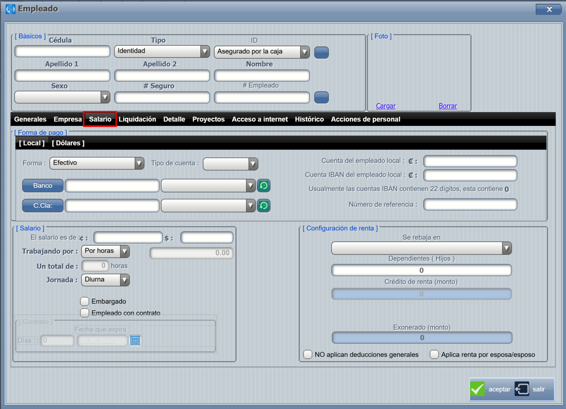Open the Histórico tab
This screenshot has height=409, width=566.
pos(309,119)
